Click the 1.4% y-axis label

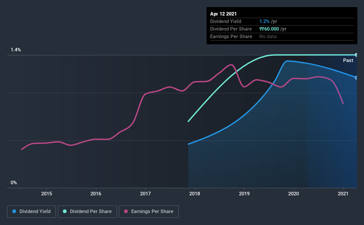(16, 50)
